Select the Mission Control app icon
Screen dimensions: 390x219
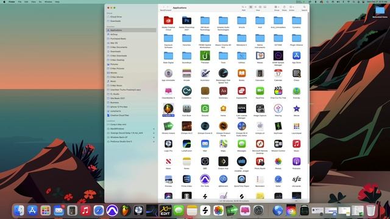click(278, 144)
